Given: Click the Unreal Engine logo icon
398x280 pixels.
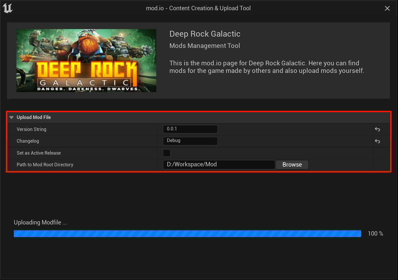Looking at the screenshot, I should [8, 8].
